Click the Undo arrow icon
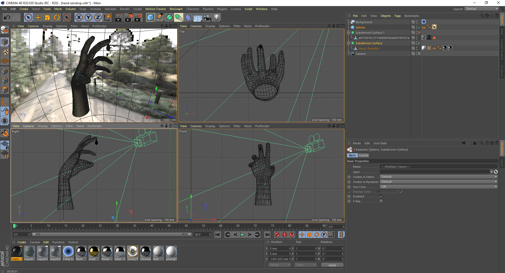 [x=7, y=18]
